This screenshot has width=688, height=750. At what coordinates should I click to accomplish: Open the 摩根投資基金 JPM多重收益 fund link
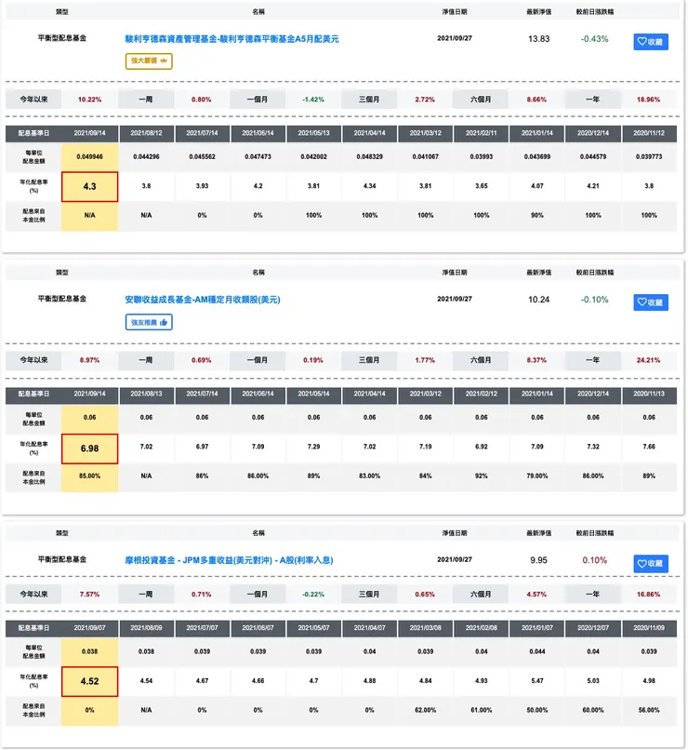[229, 559]
